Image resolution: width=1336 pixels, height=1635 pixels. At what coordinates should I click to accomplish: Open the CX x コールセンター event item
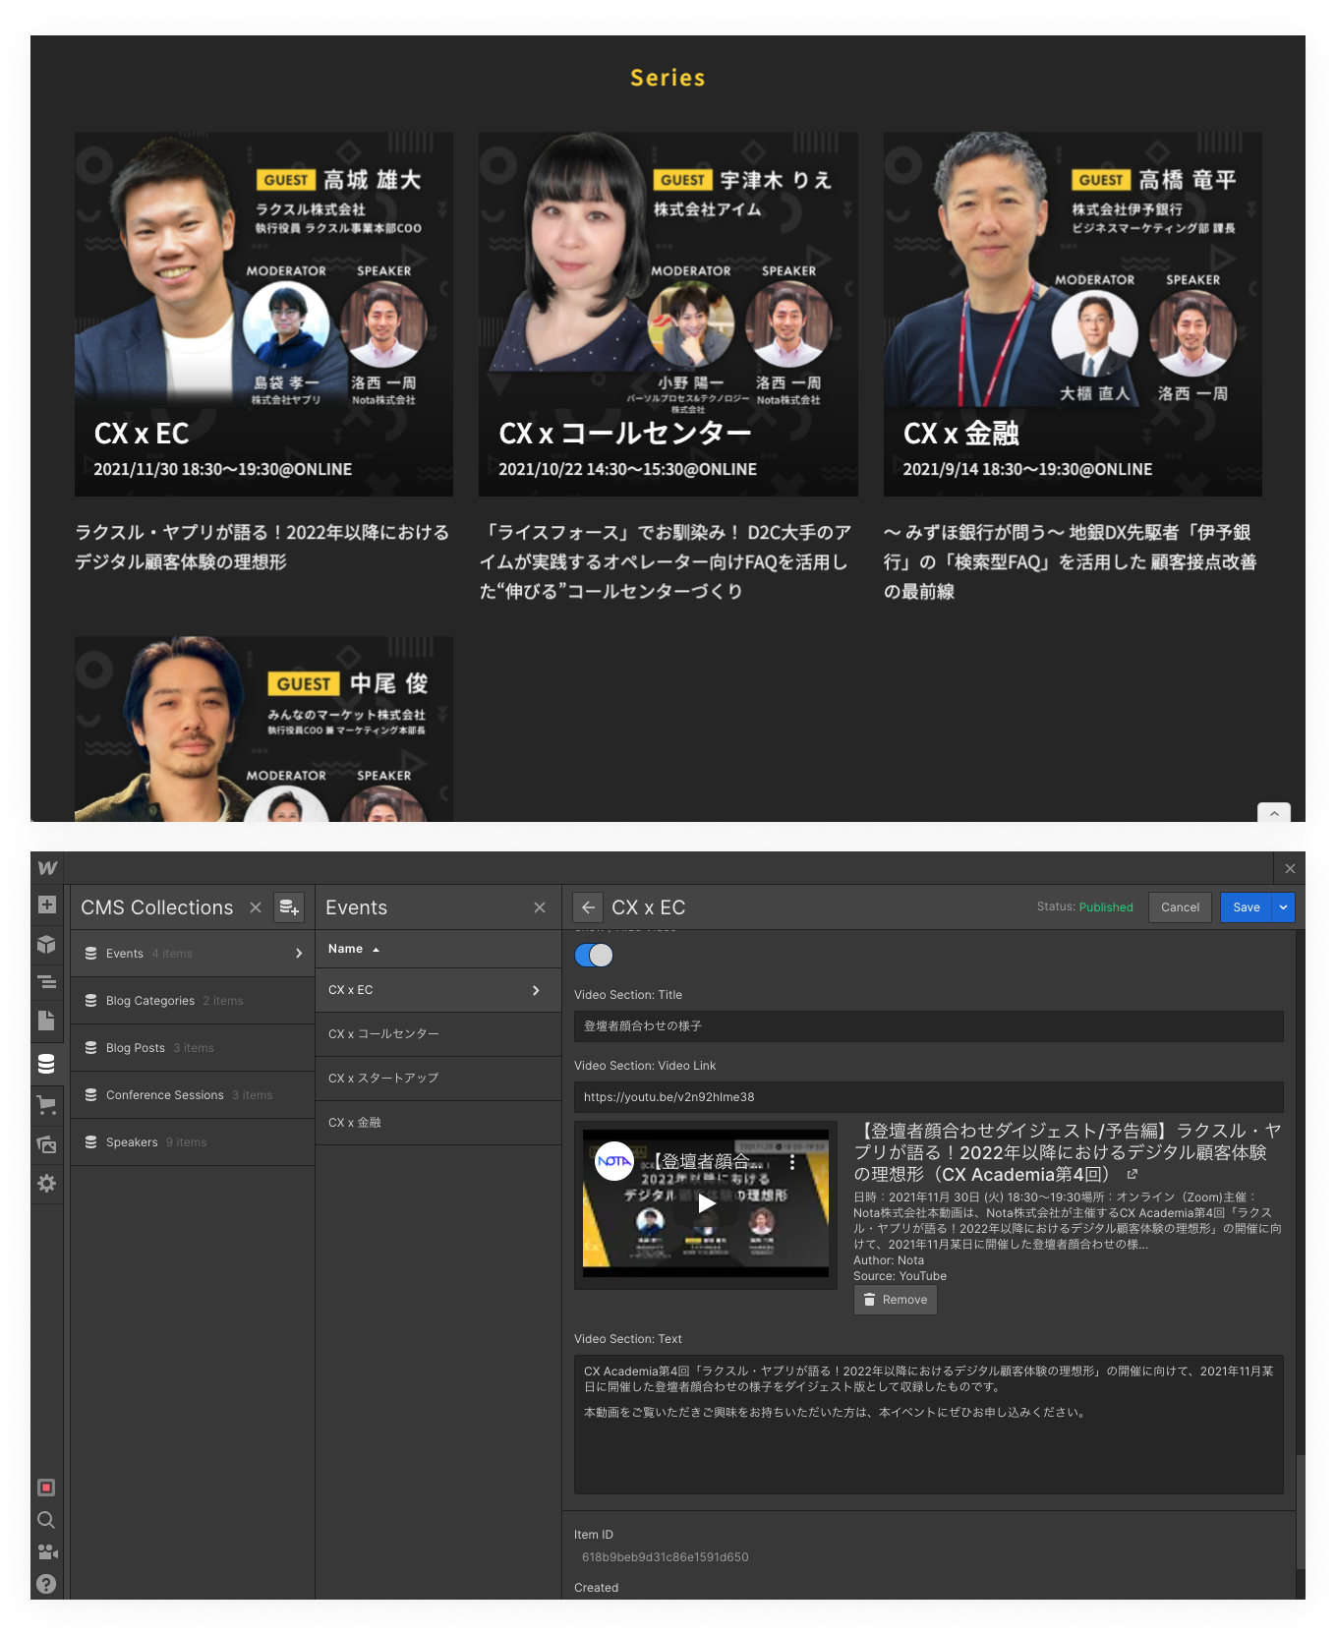(438, 1034)
